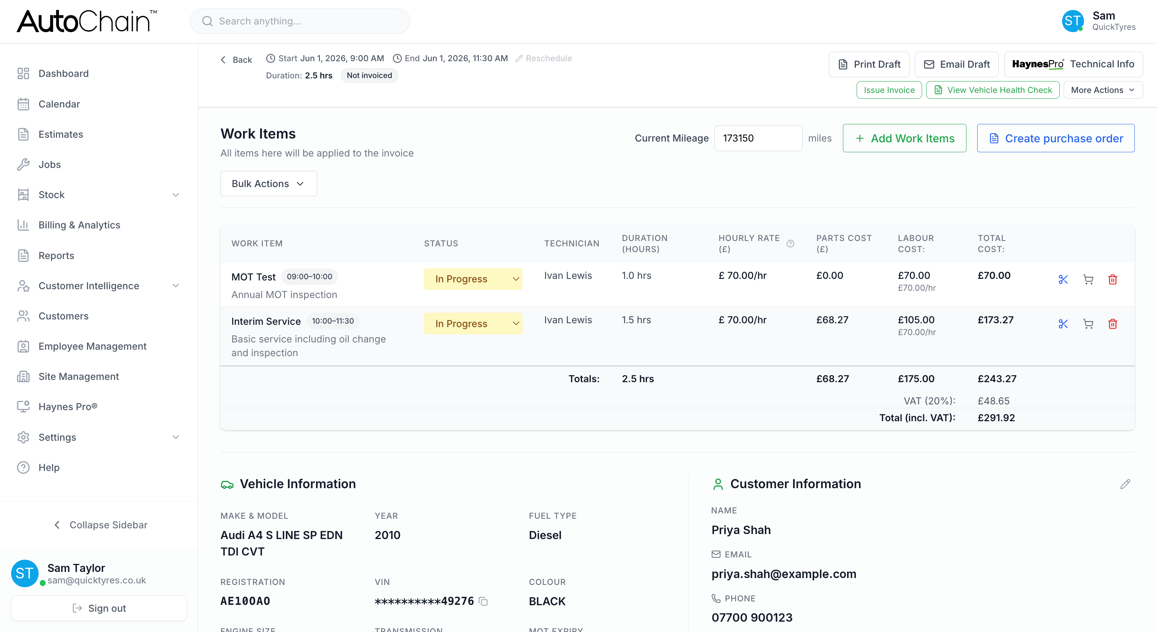Click the Dashboard grid icon

pos(23,73)
